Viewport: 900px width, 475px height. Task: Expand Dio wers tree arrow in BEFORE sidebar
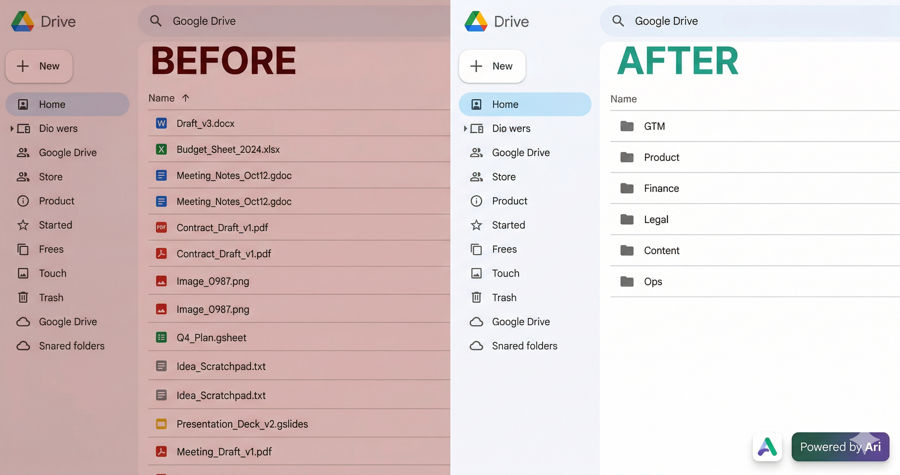click(x=12, y=129)
